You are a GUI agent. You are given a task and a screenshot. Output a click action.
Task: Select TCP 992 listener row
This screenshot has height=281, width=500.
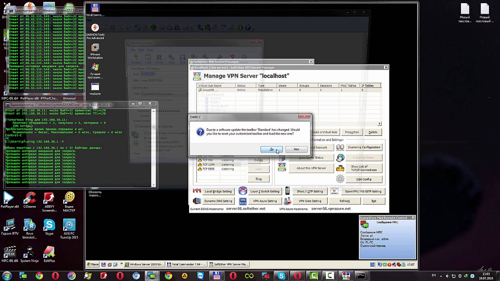coord(221,160)
